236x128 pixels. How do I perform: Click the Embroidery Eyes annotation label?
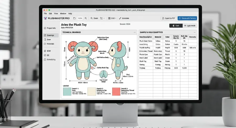[103, 38]
